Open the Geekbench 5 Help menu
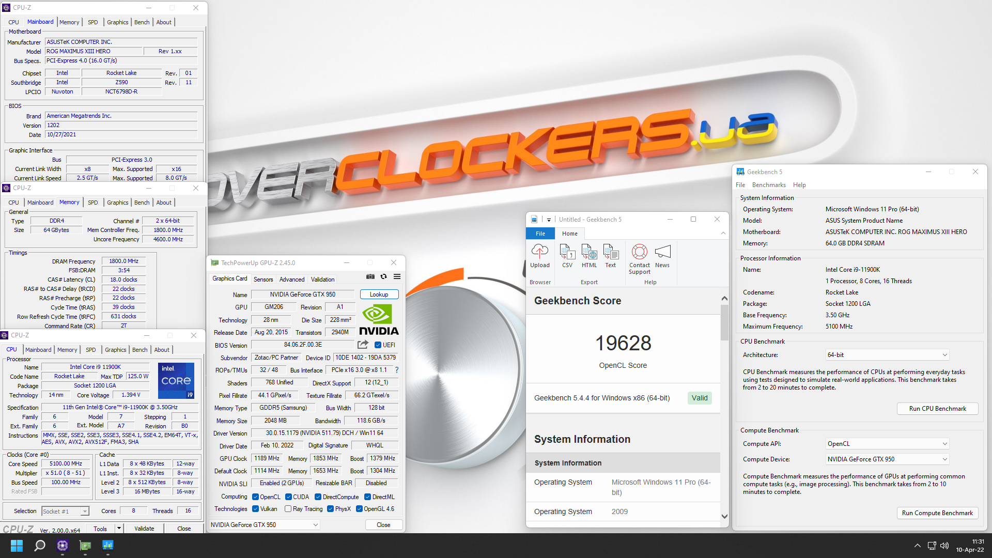Image resolution: width=992 pixels, height=558 pixels. [799, 185]
